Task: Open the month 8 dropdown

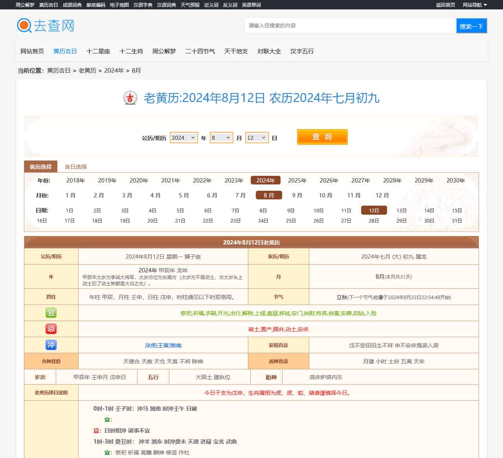Action: click(221, 138)
